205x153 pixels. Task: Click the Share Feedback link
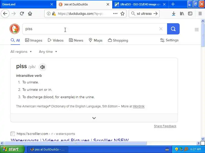pyautogui.click(x=165, y=126)
